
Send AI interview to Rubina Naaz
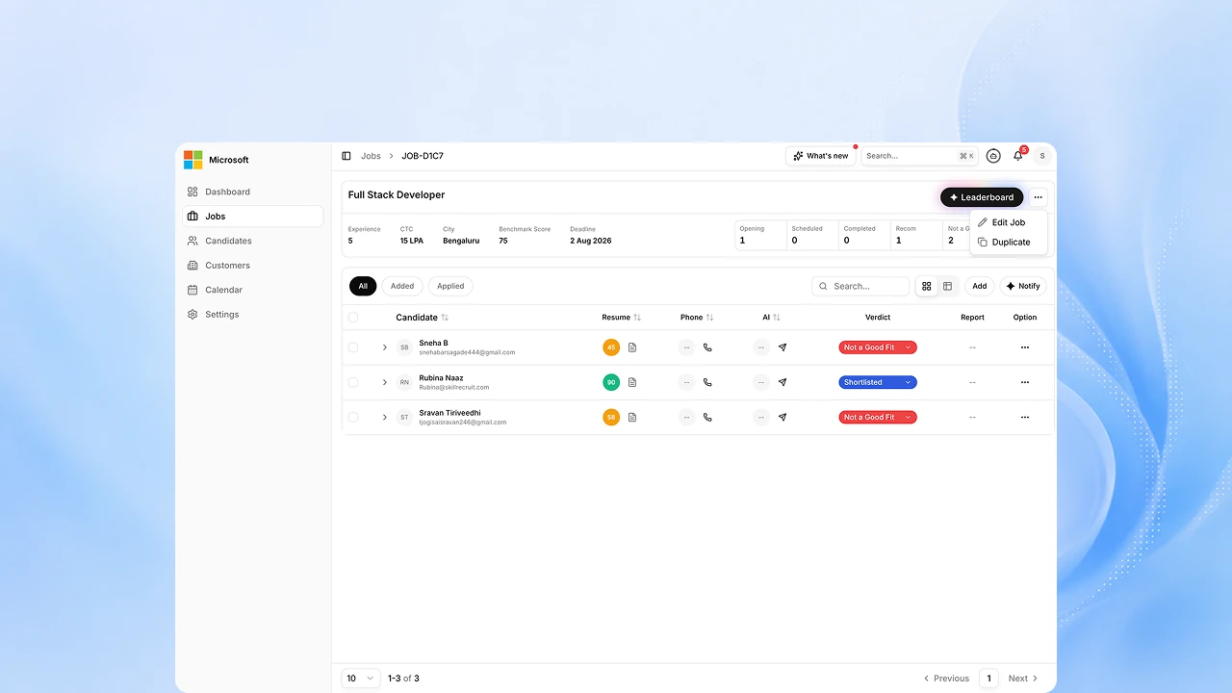pyautogui.click(x=783, y=382)
